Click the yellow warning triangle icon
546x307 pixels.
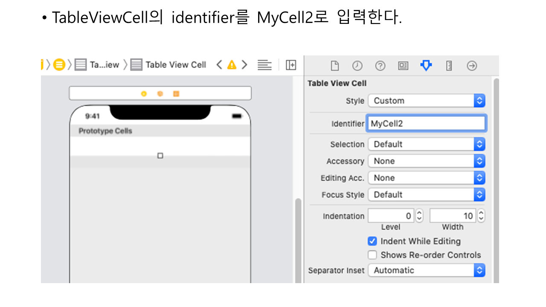click(x=232, y=65)
